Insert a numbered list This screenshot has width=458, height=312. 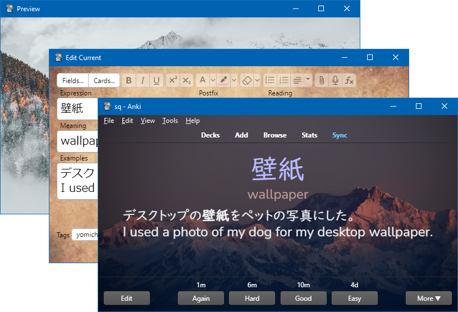(x=284, y=80)
